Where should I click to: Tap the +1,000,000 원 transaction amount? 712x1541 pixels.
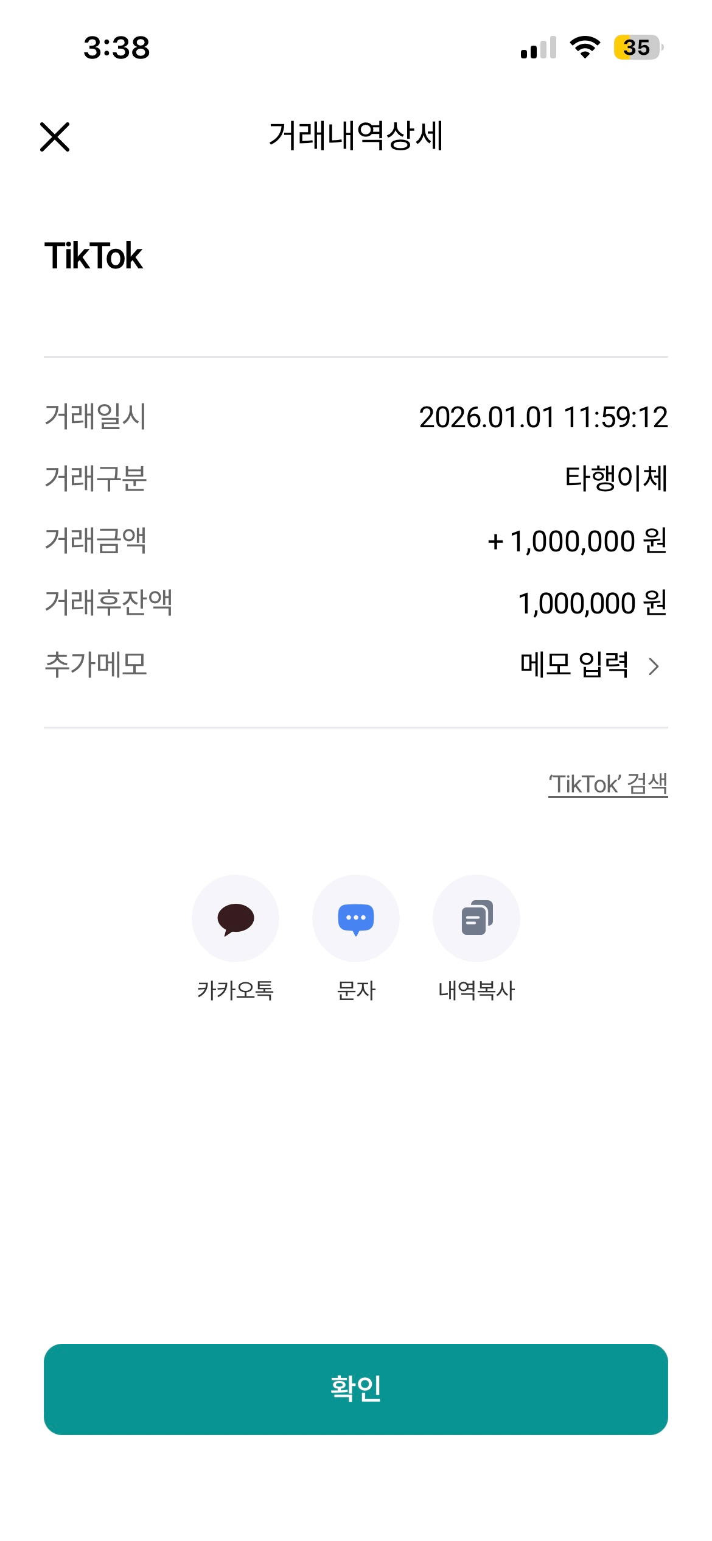(x=578, y=541)
